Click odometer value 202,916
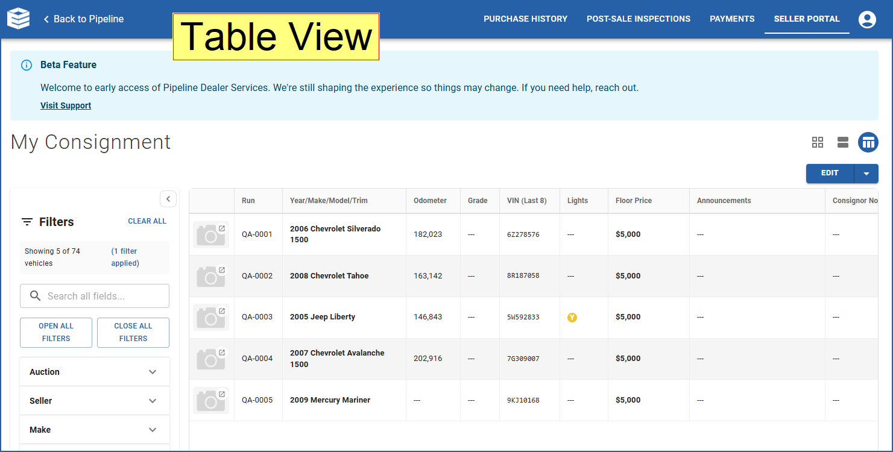The width and height of the screenshot is (893, 452). (x=428, y=359)
